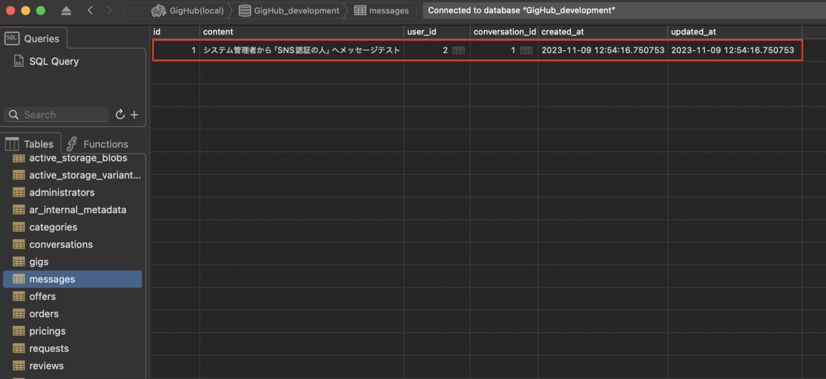The image size is (826, 379).
Task: Click the green maximize window button
Action: pos(41,10)
